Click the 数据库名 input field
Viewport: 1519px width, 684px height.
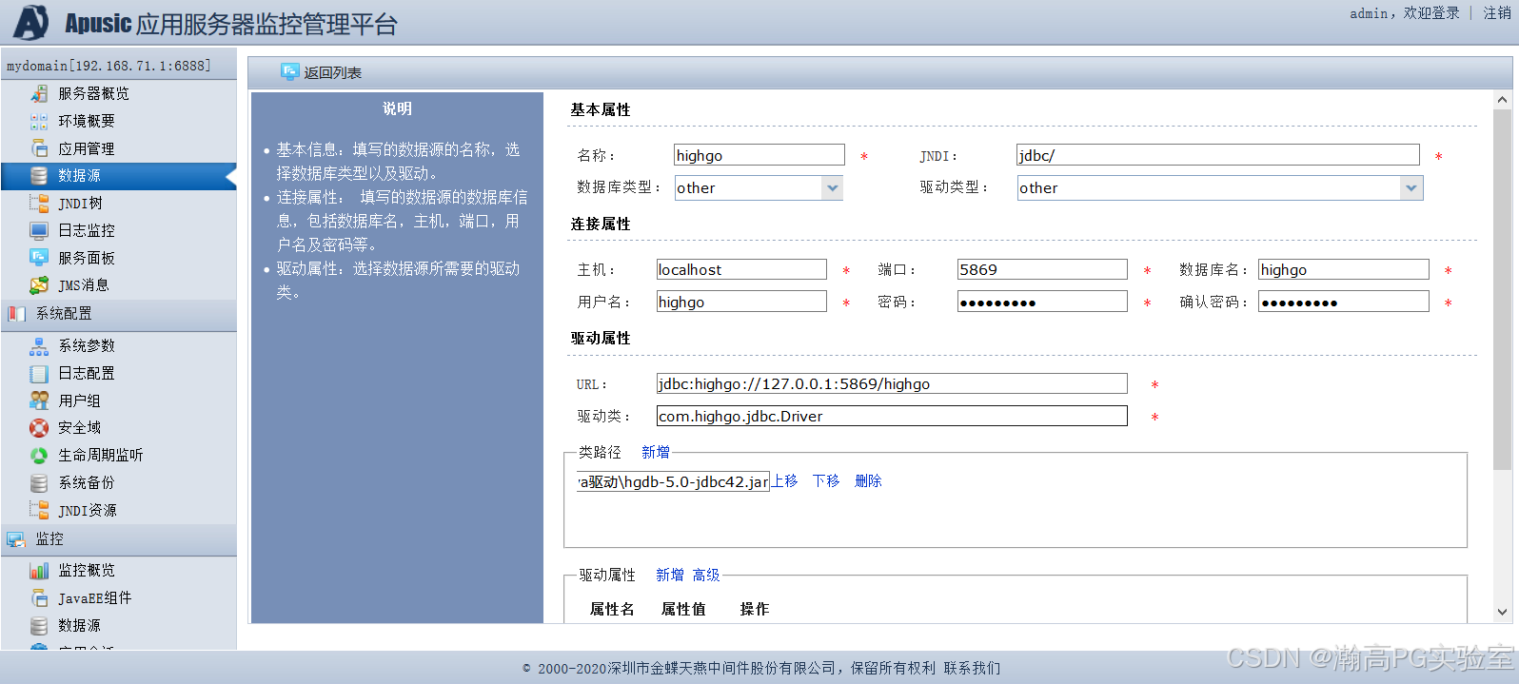pyautogui.click(x=1344, y=269)
